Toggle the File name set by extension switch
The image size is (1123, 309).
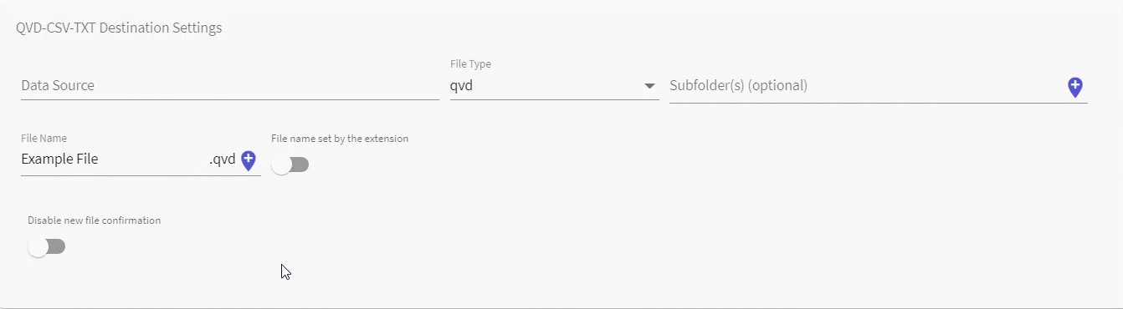pyautogui.click(x=290, y=165)
